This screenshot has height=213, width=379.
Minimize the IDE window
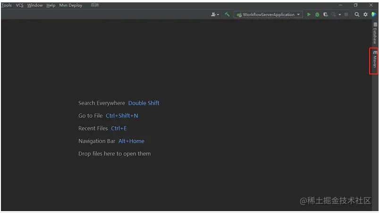click(x=340, y=5)
